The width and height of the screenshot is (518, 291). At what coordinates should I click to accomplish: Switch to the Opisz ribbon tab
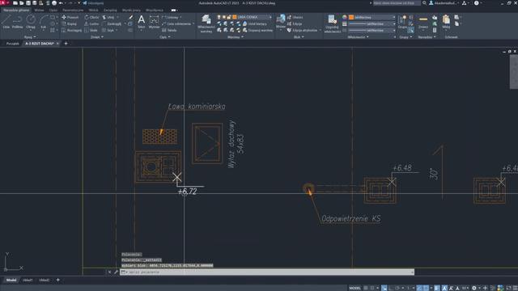[53, 11]
